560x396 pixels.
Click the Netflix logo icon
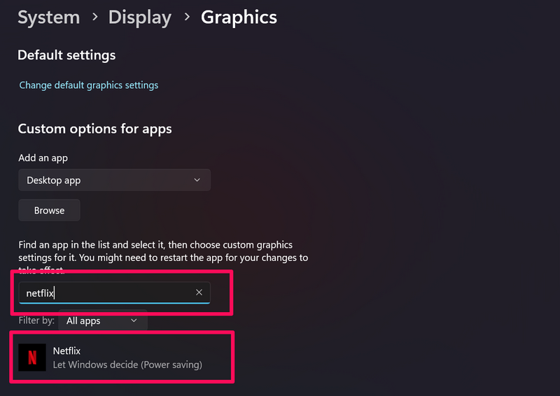click(x=32, y=358)
